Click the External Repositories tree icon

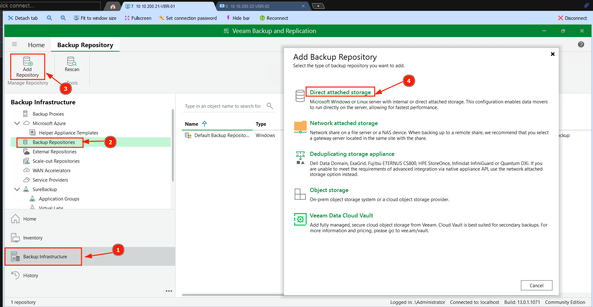[26, 151]
